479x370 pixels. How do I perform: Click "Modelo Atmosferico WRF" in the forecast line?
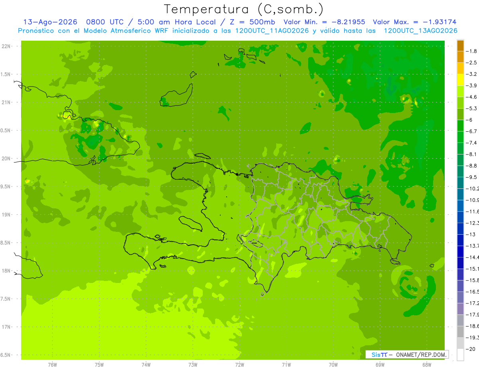pos(127,31)
